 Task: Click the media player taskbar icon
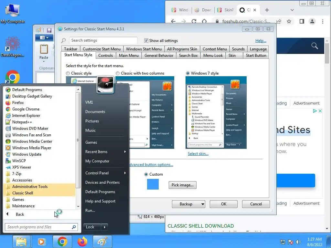coord(42,242)
